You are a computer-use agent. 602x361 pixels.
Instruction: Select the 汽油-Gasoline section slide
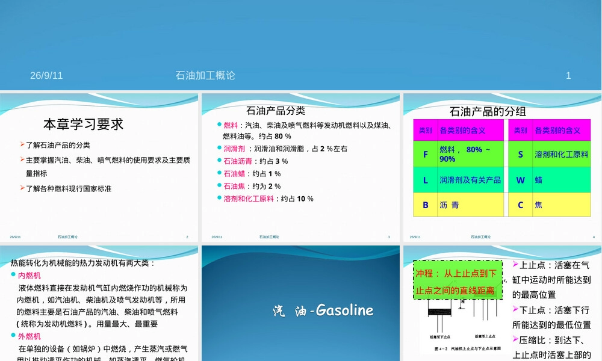click(x=300, y=303)
